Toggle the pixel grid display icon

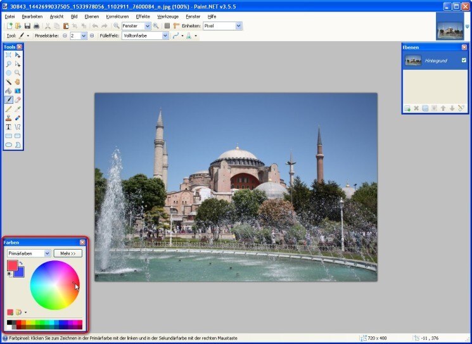click(x=167, y=26)
